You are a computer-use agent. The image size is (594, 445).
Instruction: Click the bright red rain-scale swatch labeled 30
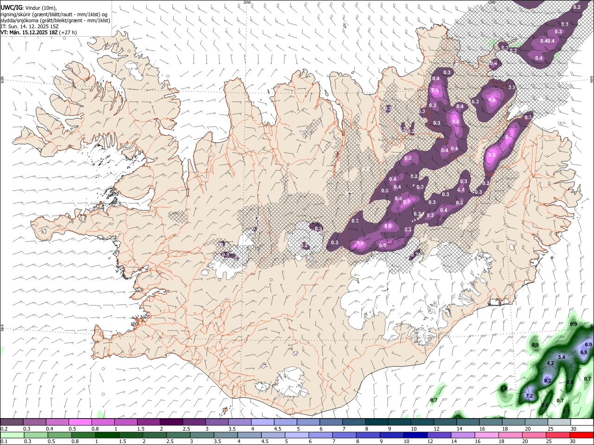581,435
